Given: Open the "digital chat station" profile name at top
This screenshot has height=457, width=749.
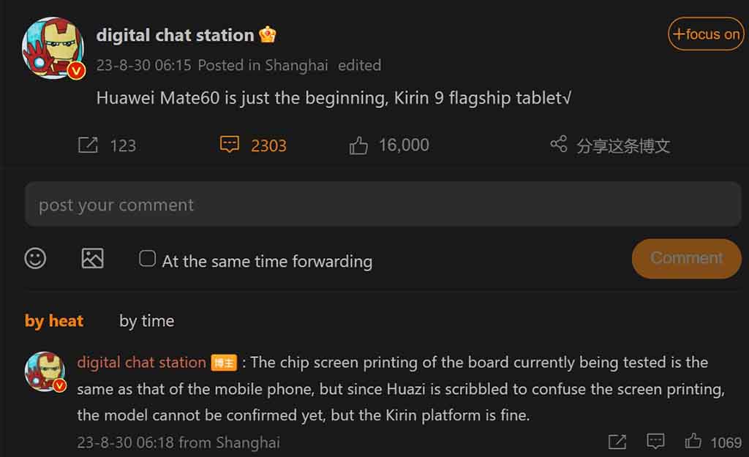Looking at the screenshot, I should 175,35.
